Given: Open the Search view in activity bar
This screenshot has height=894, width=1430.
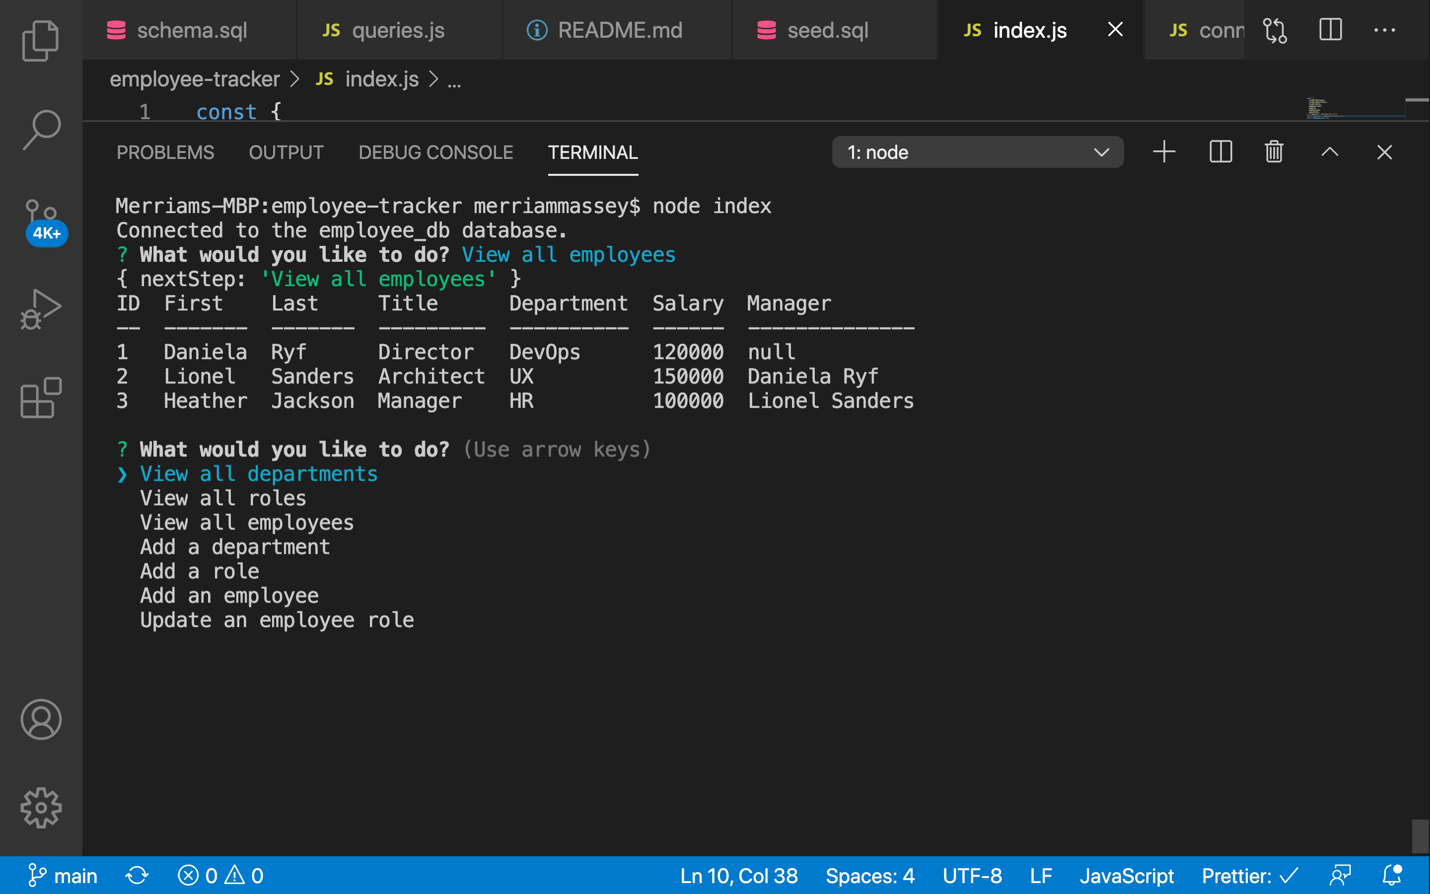Looking at the screenshot, I should [x=41, y=130].
